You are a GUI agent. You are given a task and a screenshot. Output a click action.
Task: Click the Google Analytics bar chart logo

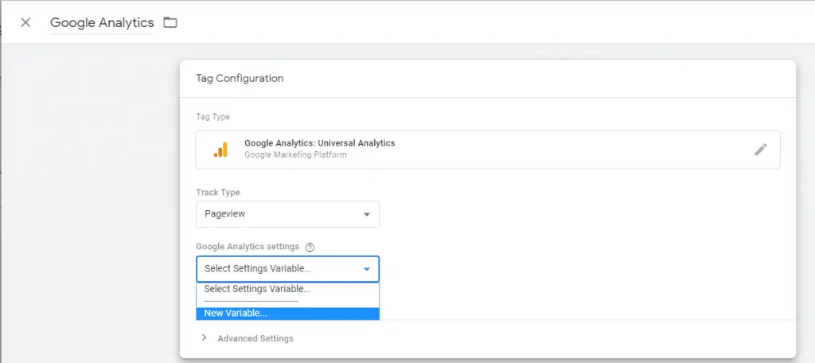(221, 149)
